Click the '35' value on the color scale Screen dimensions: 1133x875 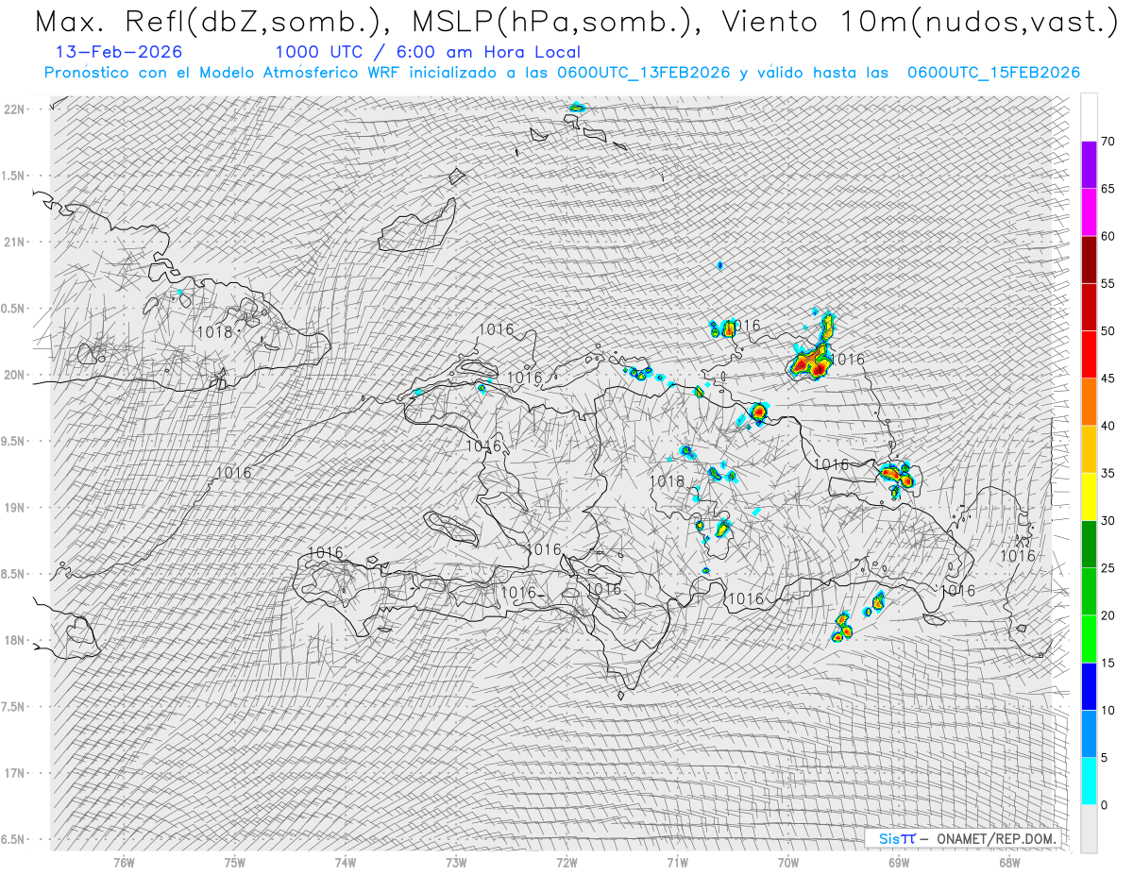(1108, 473)
